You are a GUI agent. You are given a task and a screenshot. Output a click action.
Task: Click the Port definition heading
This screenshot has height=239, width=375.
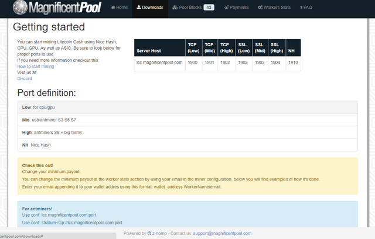click(x=47, y=93)
